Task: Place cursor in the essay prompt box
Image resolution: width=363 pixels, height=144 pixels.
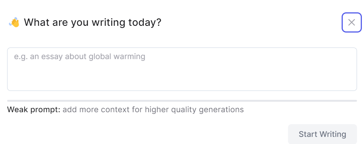Action: [x=182, y=69]
